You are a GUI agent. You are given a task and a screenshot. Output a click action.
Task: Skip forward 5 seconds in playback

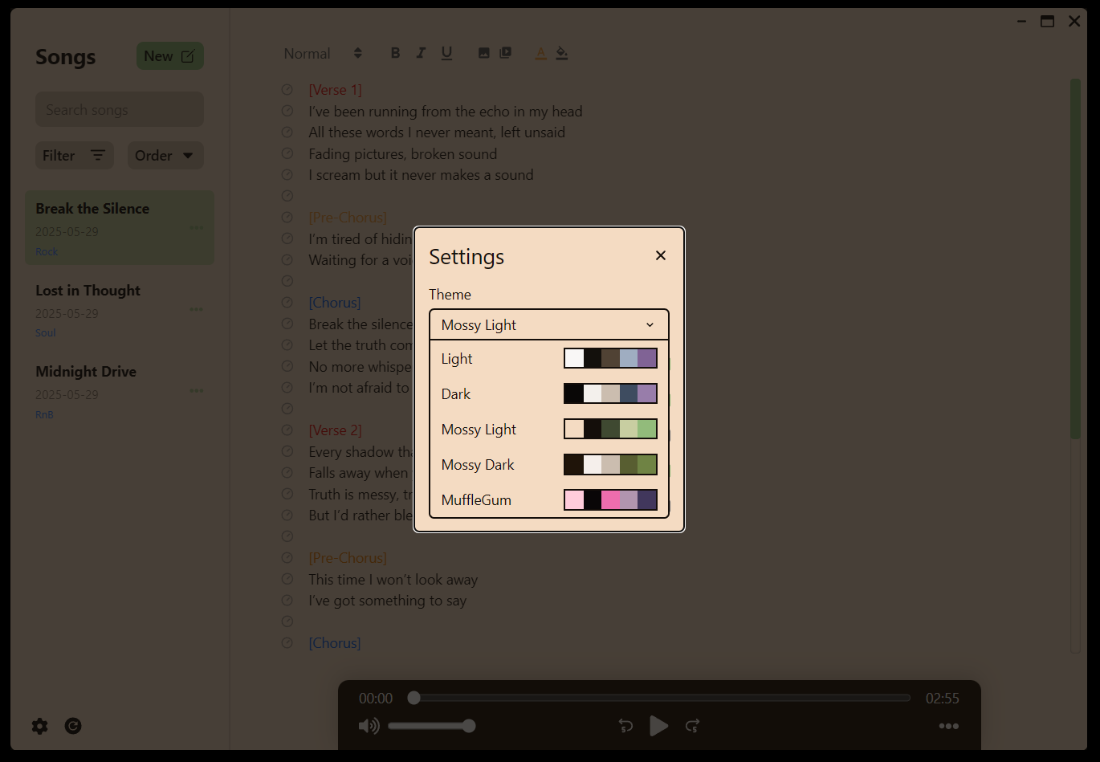692,726
